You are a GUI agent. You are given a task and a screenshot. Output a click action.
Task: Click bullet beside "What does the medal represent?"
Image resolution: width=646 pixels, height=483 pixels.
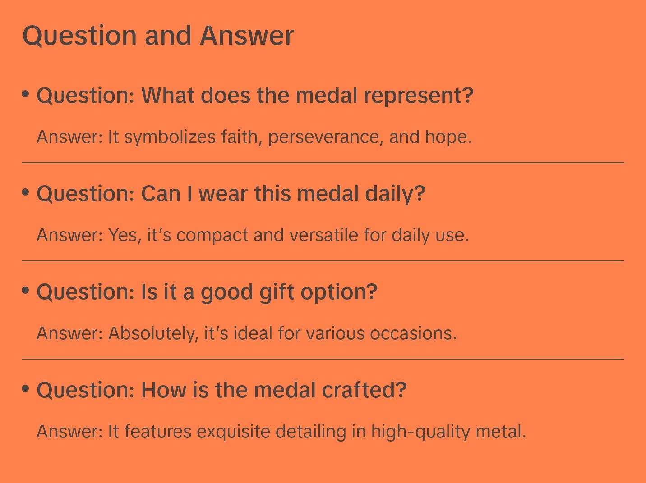pos(26,94)
